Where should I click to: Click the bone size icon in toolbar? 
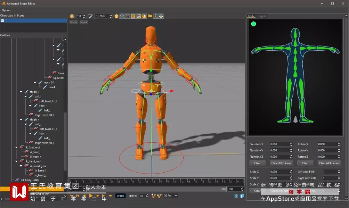(x=90, y=16)
